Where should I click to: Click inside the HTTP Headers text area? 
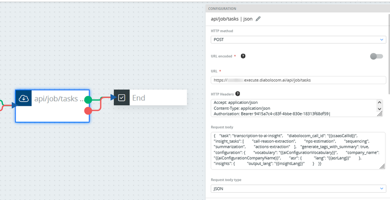(294, 108)
